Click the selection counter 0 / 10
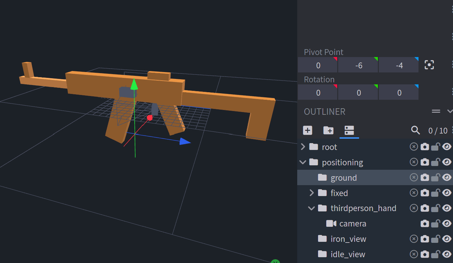Image resolution: width=453 pixels, height=263 pixels. pos(438,130)
